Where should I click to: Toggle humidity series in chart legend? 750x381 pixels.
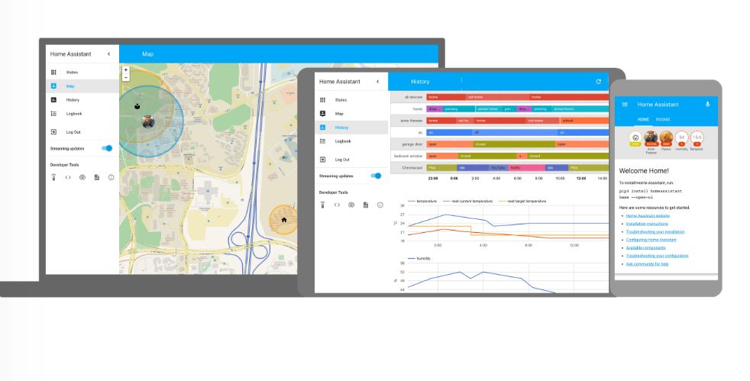click(x=419, y=258)
